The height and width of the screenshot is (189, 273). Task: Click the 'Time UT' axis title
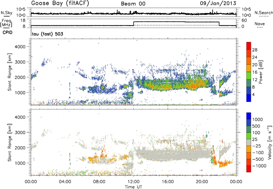[133, 187]
